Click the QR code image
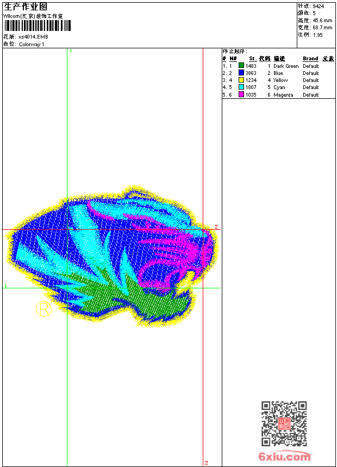The height and width of the screenshot is (467, 337). [284, 424]
